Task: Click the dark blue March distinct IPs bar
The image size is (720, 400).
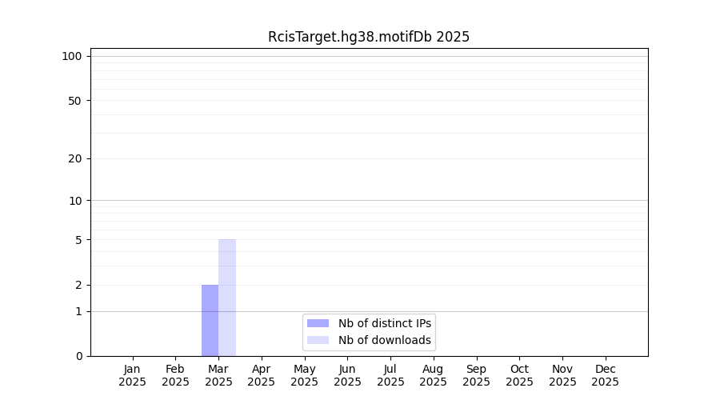Action: [210, 320]
